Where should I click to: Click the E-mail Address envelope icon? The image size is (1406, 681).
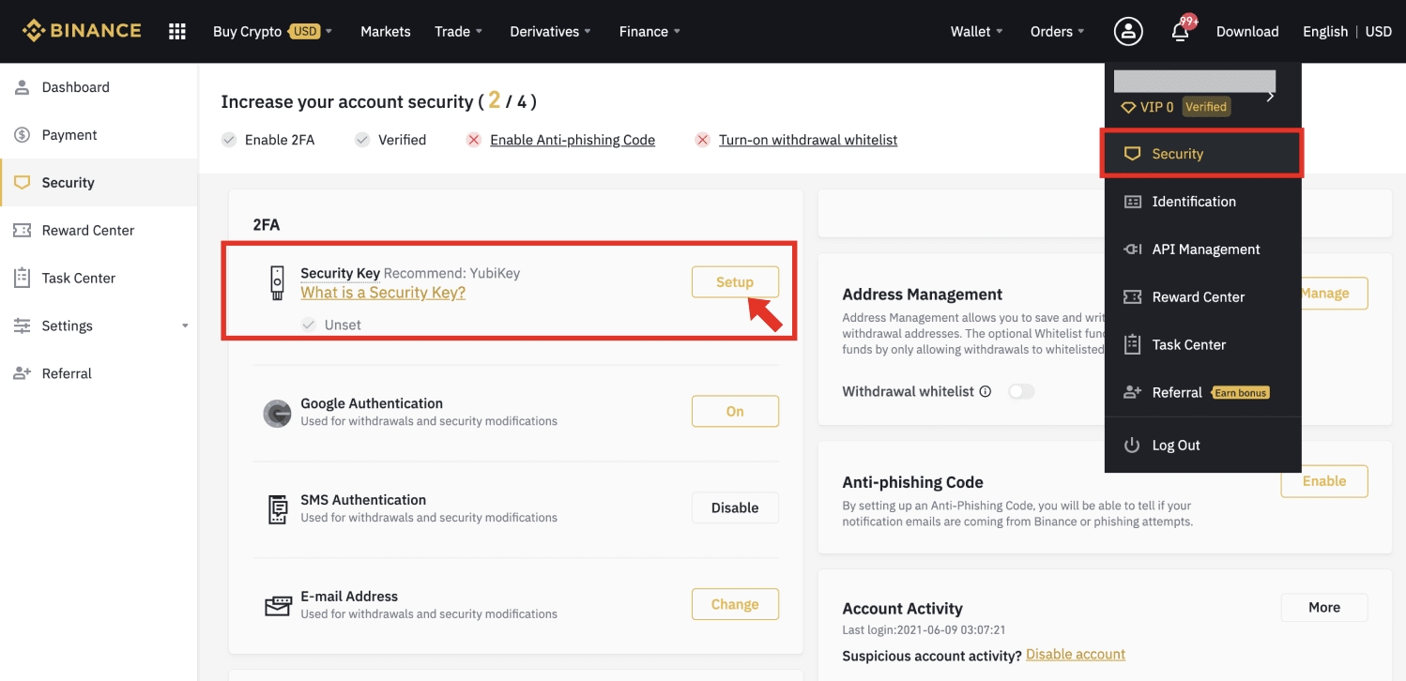pos(277,606)
